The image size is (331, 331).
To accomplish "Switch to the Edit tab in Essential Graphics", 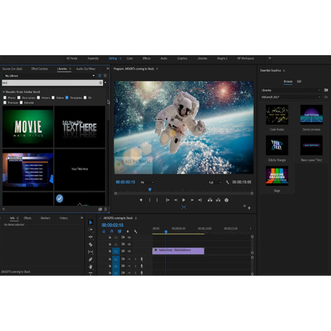I will point(299,82).
